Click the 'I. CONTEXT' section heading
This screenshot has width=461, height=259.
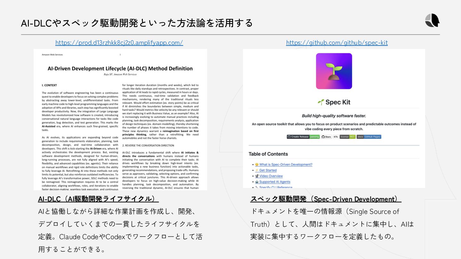tap(49, 85)
